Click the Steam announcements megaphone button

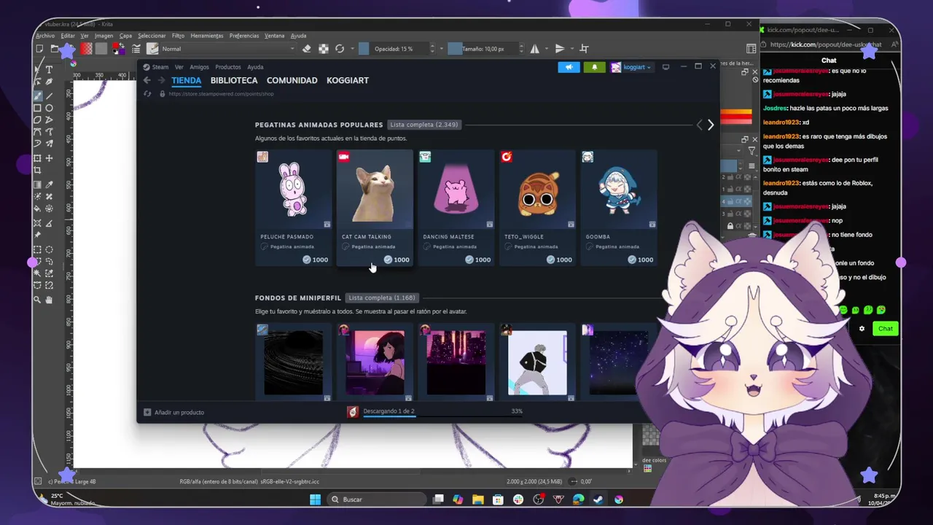pos(569,67)
